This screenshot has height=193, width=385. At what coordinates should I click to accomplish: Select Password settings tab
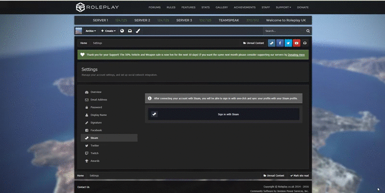point(109,107)
